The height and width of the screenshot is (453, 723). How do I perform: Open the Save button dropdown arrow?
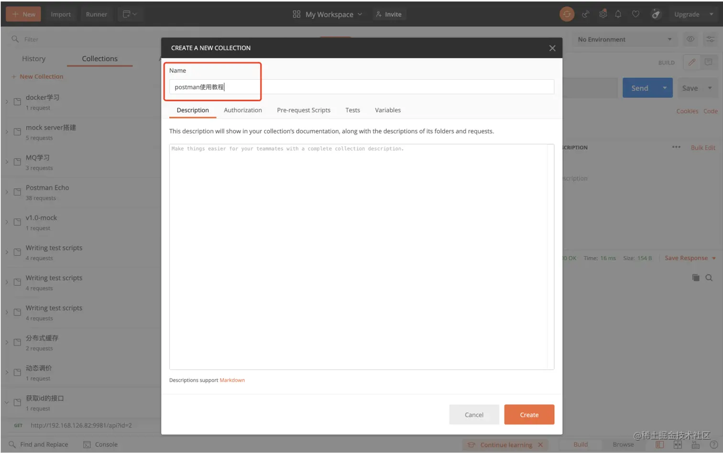coord(710,88)
